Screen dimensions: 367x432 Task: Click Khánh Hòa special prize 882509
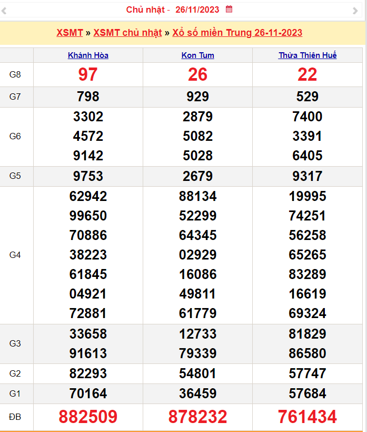(x=88, y=417)
